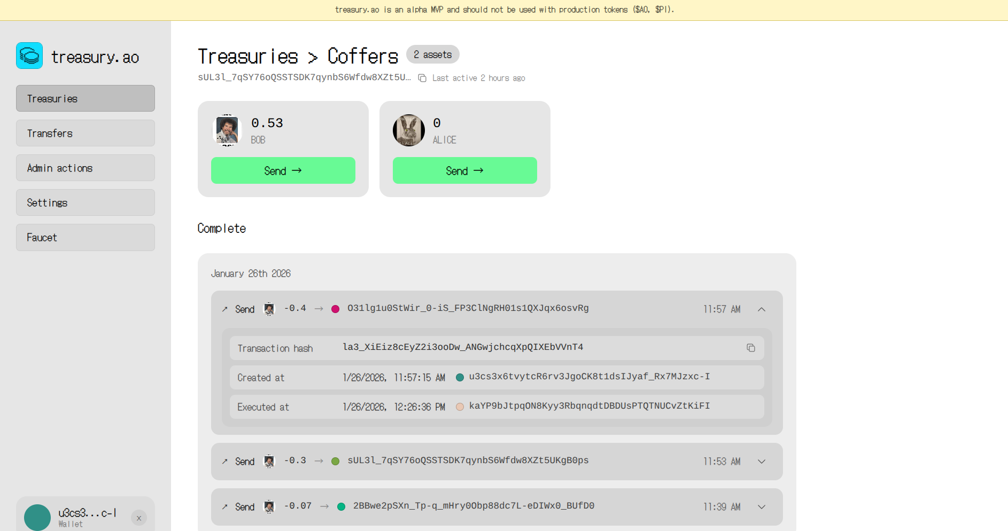Open Admin actions in the sidebar

pos(86,168)
